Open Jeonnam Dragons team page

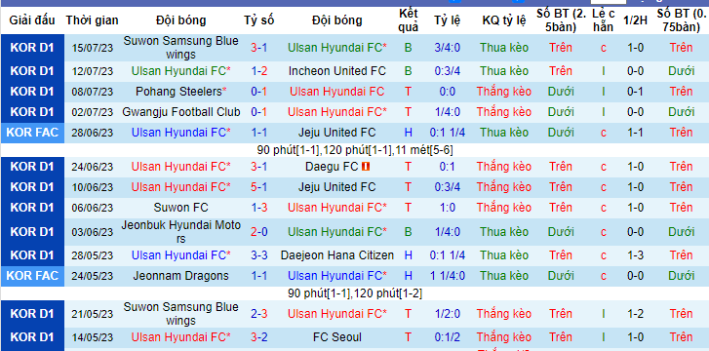point(180,276)
